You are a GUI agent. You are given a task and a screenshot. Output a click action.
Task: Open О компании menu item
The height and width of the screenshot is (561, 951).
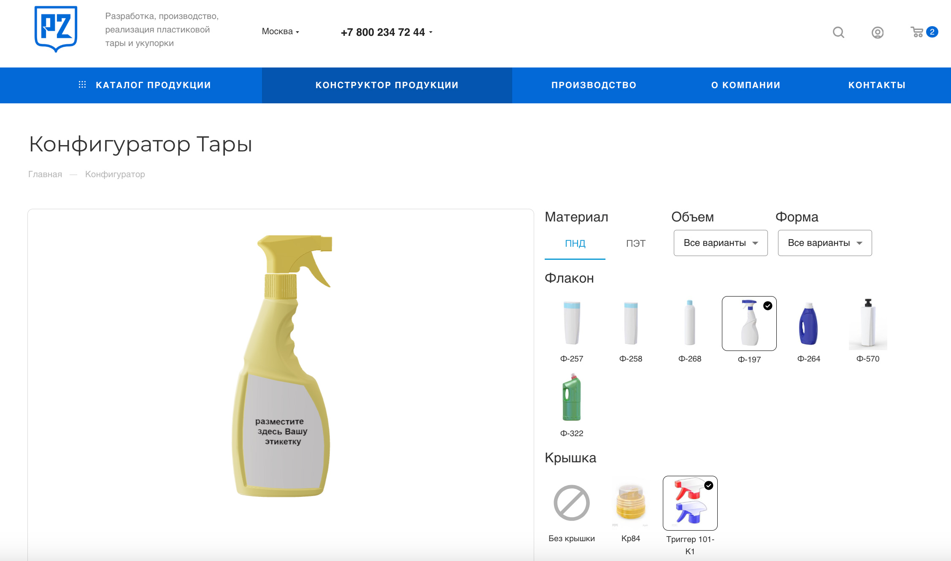click(x=746, y=85)
